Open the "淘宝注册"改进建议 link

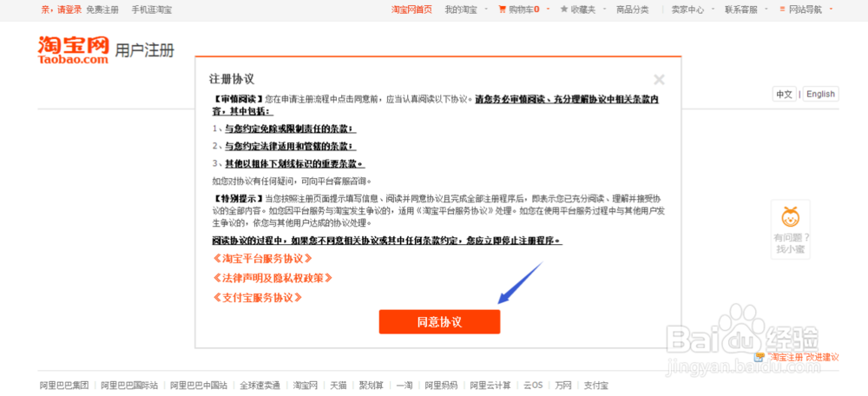click(x=803, y=357)
